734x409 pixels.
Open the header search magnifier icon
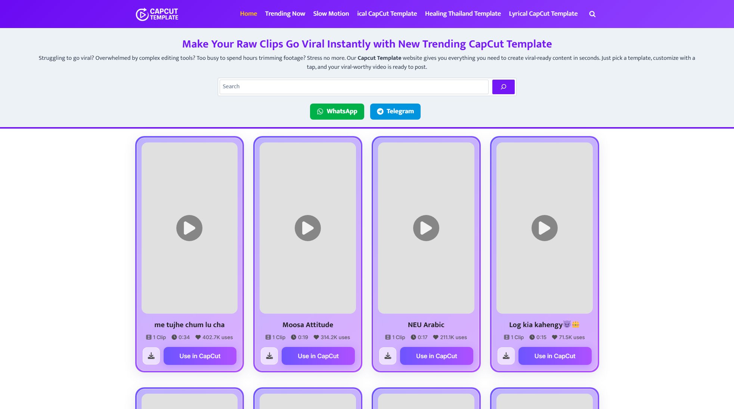pyautogui.click(x=592, y=14)
